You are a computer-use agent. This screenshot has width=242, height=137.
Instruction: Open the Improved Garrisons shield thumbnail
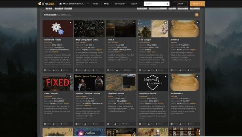[153, 83]
